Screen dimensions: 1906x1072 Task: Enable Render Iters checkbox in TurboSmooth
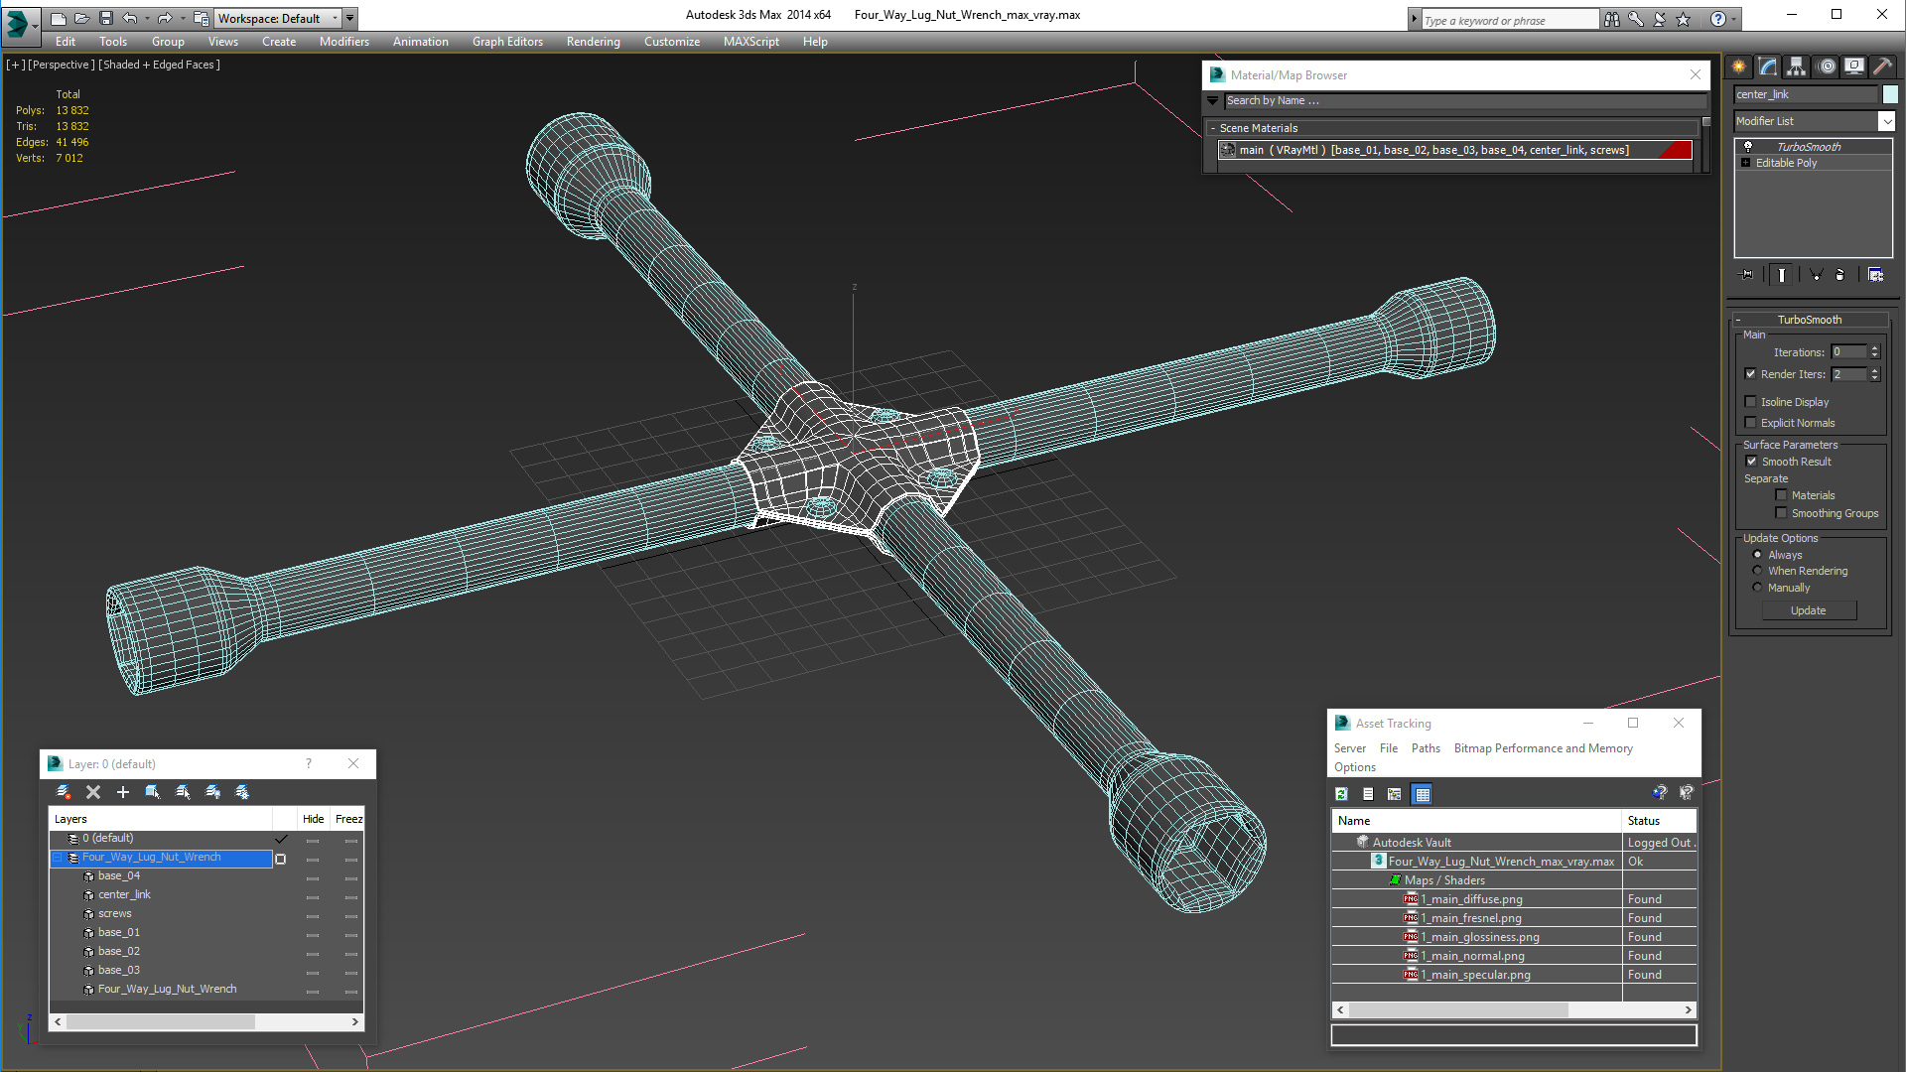click(1751, 374)
